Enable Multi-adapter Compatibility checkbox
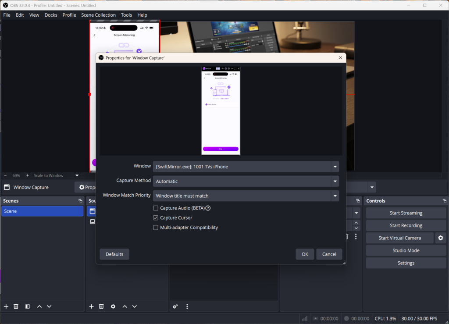The height and width of the screenshot is (324, 449). (x=156, y=228)
